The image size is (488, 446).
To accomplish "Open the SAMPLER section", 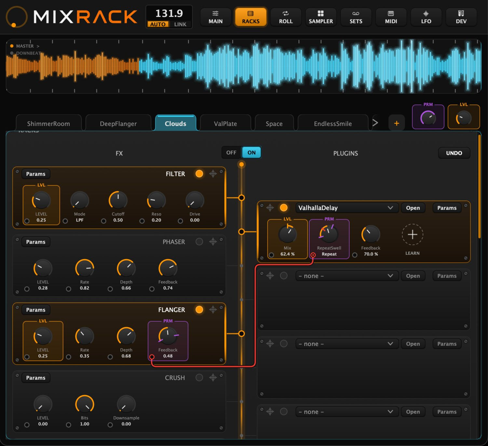I will (x=321, y=17).
